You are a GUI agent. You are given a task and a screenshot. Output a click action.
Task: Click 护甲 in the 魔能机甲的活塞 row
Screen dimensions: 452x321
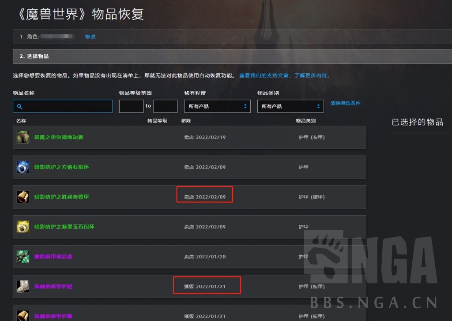304,257
